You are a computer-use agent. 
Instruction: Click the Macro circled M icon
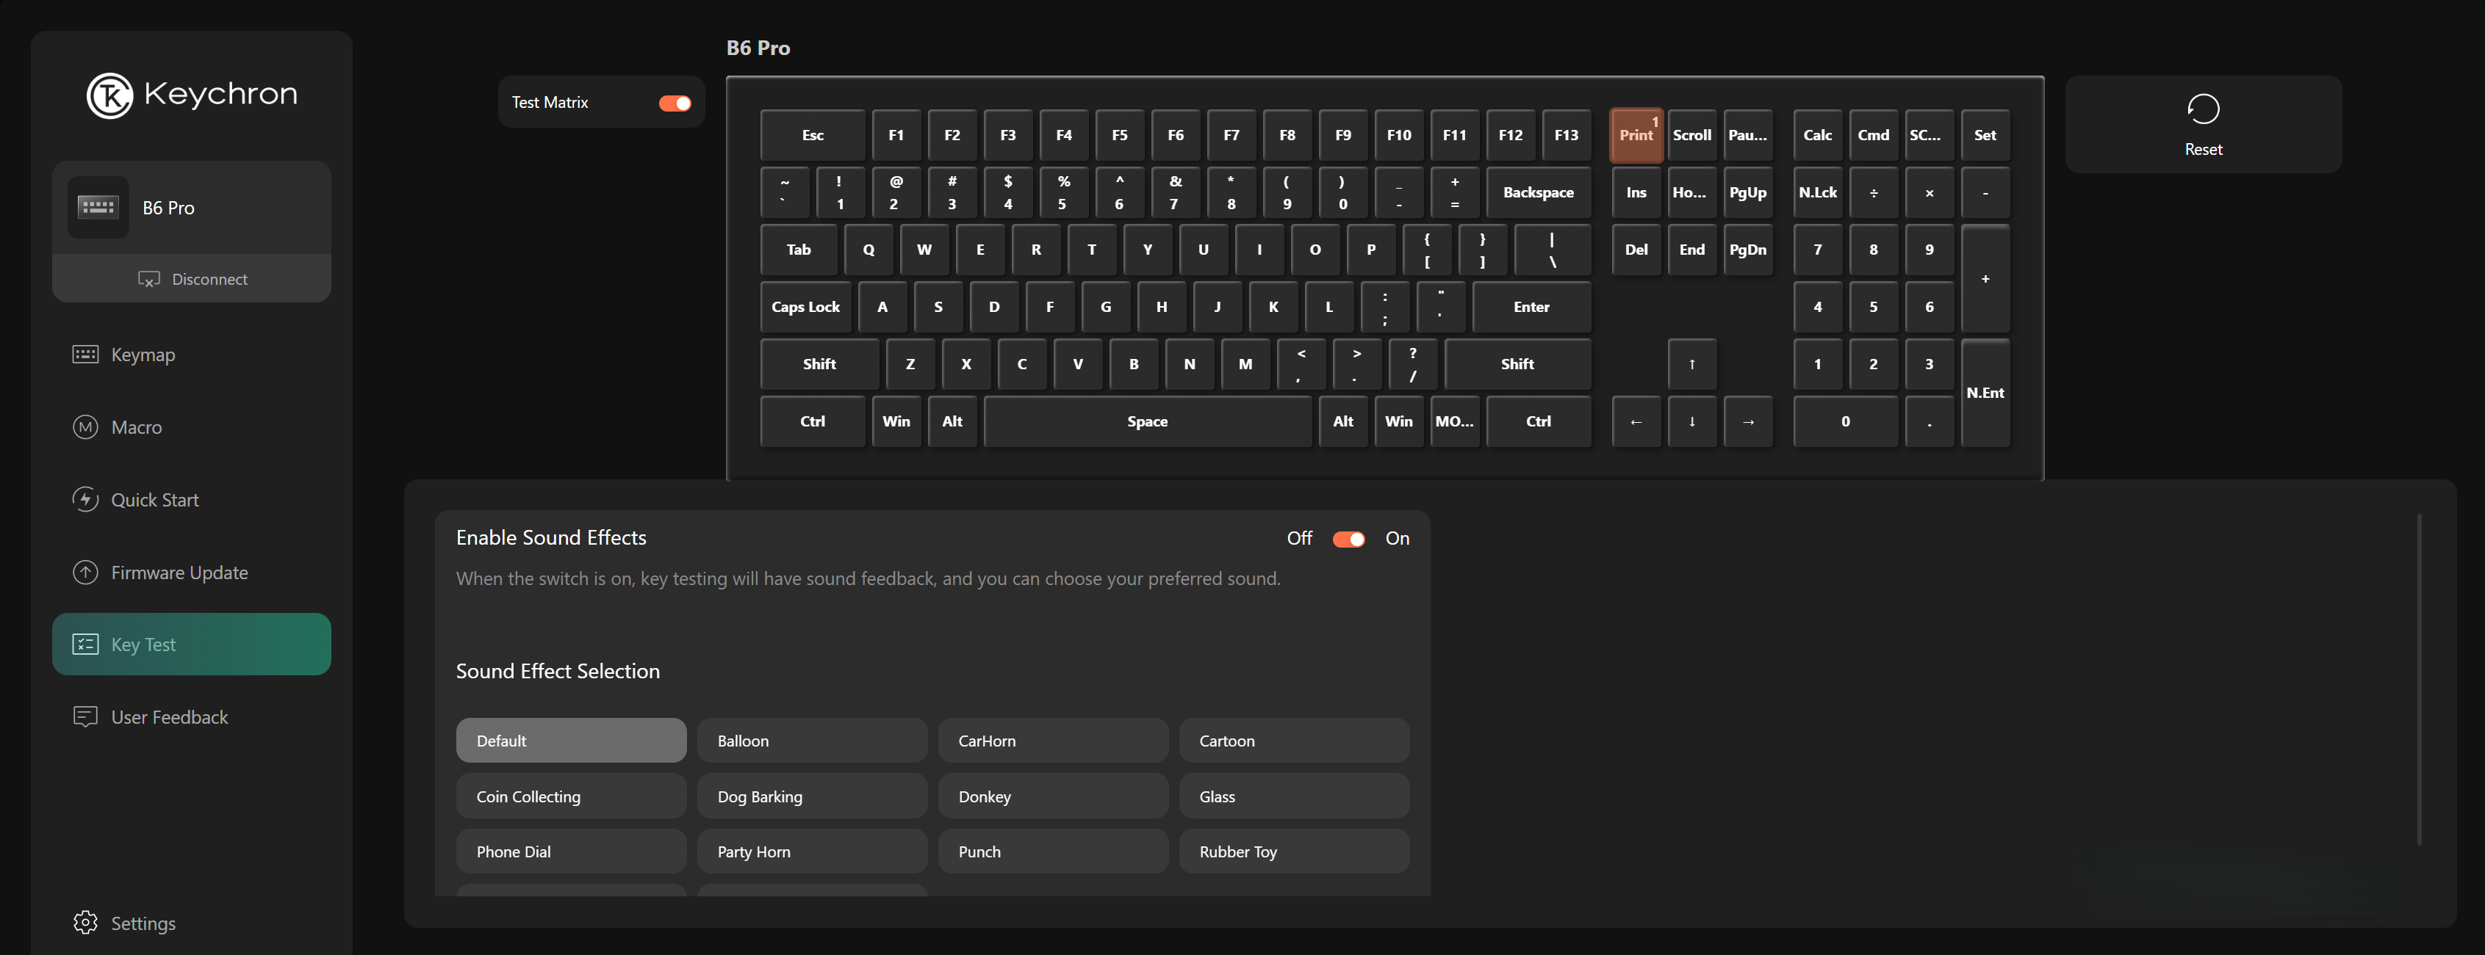[x=86, y=427]
